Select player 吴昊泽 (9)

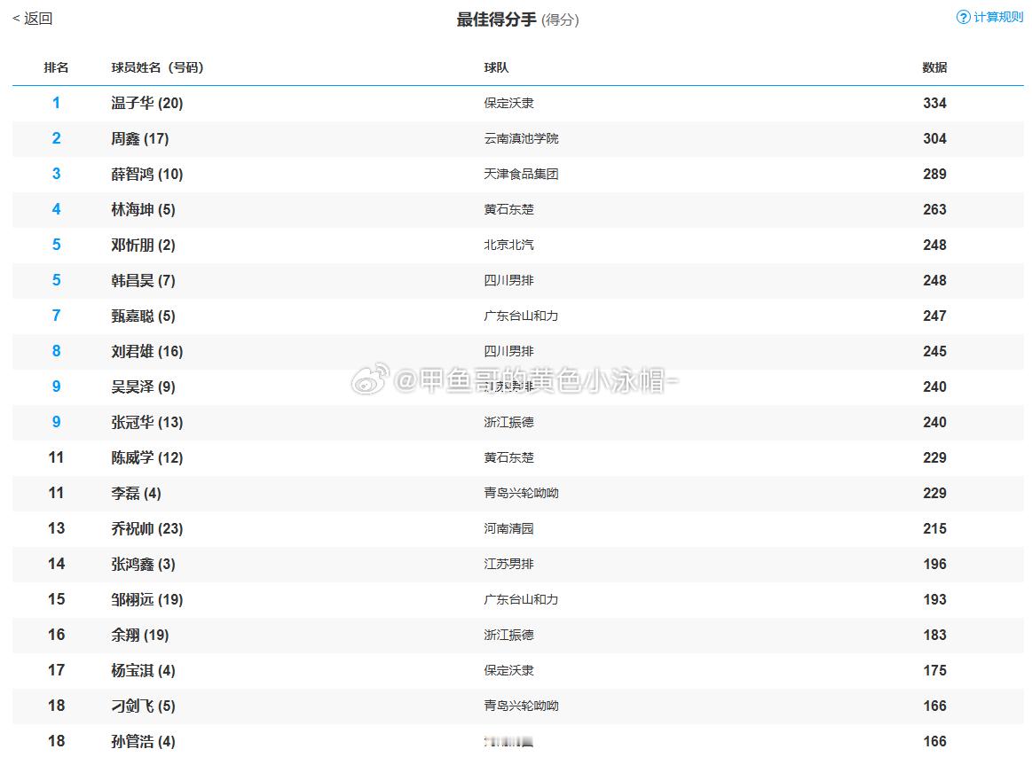[143, 387]
